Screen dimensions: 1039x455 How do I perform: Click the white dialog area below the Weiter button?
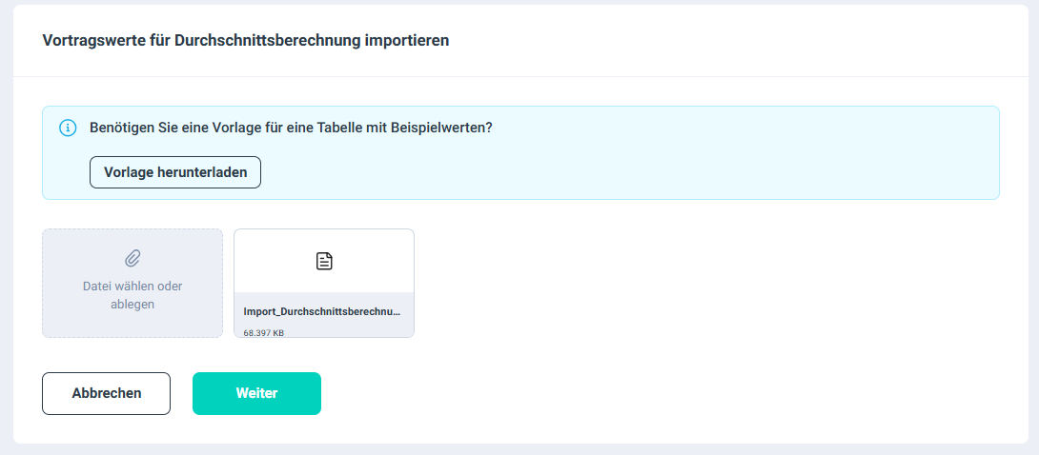coord(257,430)
